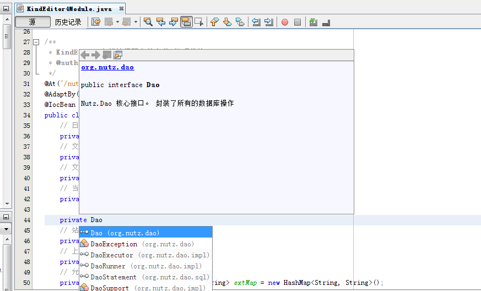Jump to last edit location
Screen dimensions: 481x291
point(96,22)
